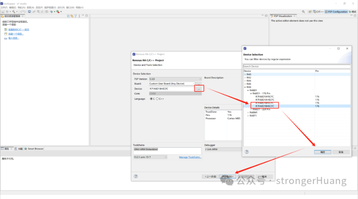Expand the RA4 tree node
The height and width of the screenshot is (199, 358).
245,81
